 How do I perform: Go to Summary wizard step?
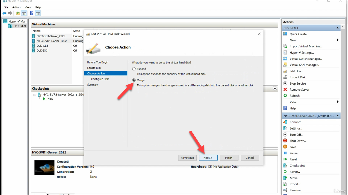pyautogui.click(x=93, y=85)
